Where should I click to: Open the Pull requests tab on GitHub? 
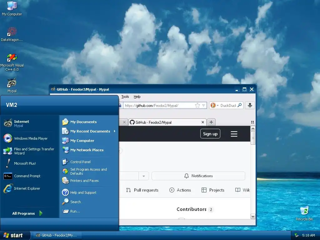point(142,190)
